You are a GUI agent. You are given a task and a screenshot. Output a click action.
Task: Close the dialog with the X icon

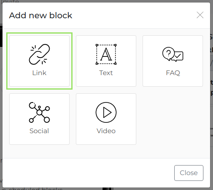pos(200,15)
